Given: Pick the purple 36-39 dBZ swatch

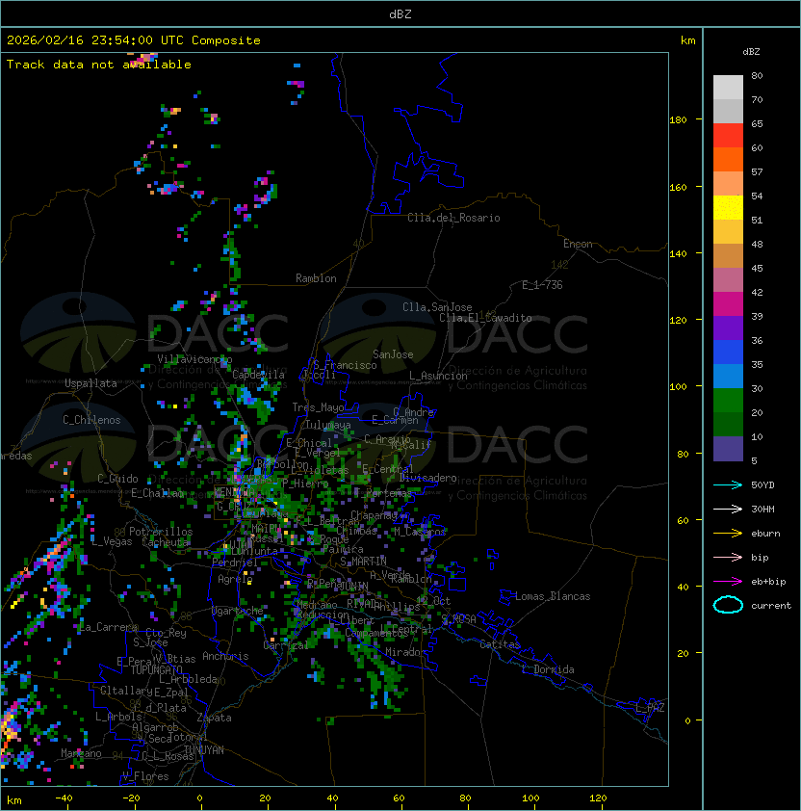Looking at the screenshot, I should click(x=728, y=328).
